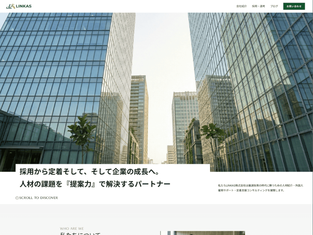Viewport: 313px width, 235px height.
Task: Click the 私たちについて section heading
Action: [x=80, y=234]
